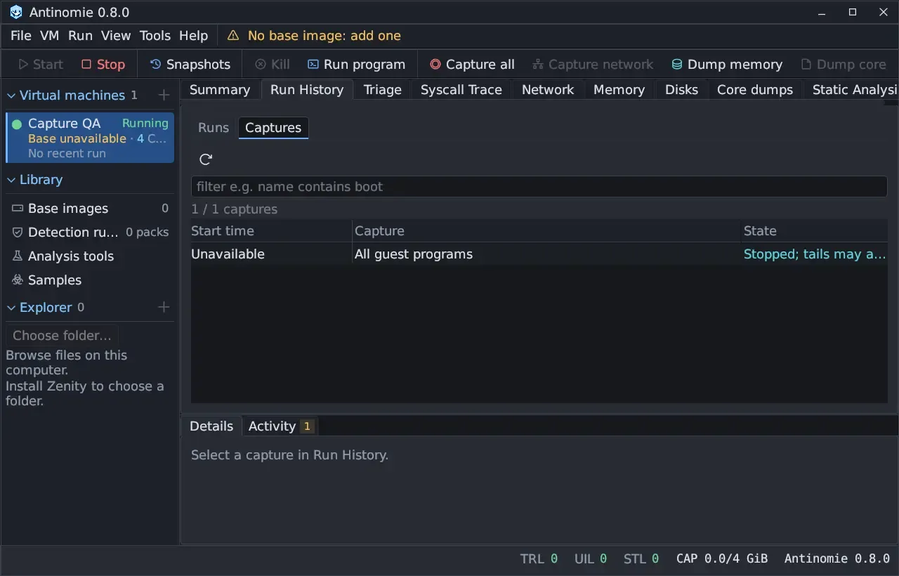This screenshot has width=899, height=576.
Task: Switch to the Network tab
Action: [x=548, y=90]
